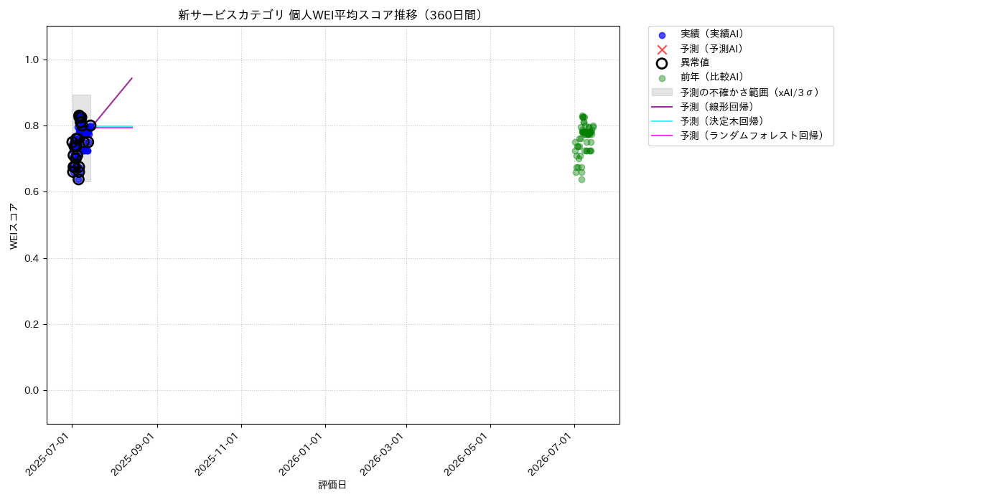Click the blue dot legend marker
Image resolution: width=1005 pixels, height=502 pixels.
pyautogui.click(x=662, y=35)
